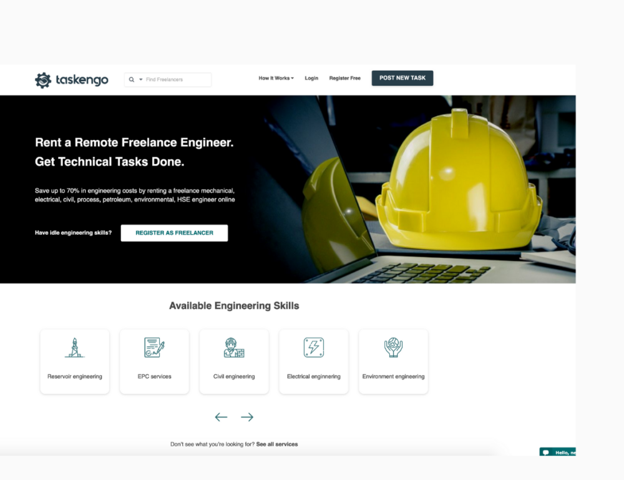Select the Electrical engineering lightning icon
Screen dimensions: 624x480
coord(313,348)
